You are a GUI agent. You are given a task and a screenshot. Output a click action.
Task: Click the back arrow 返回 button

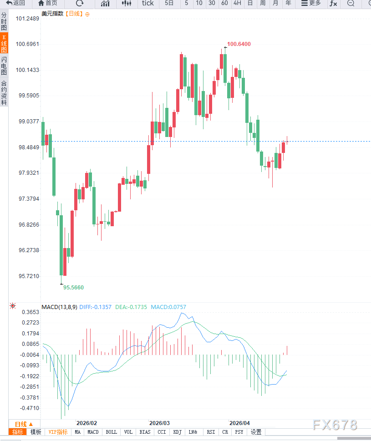click(x=15, y=3)
